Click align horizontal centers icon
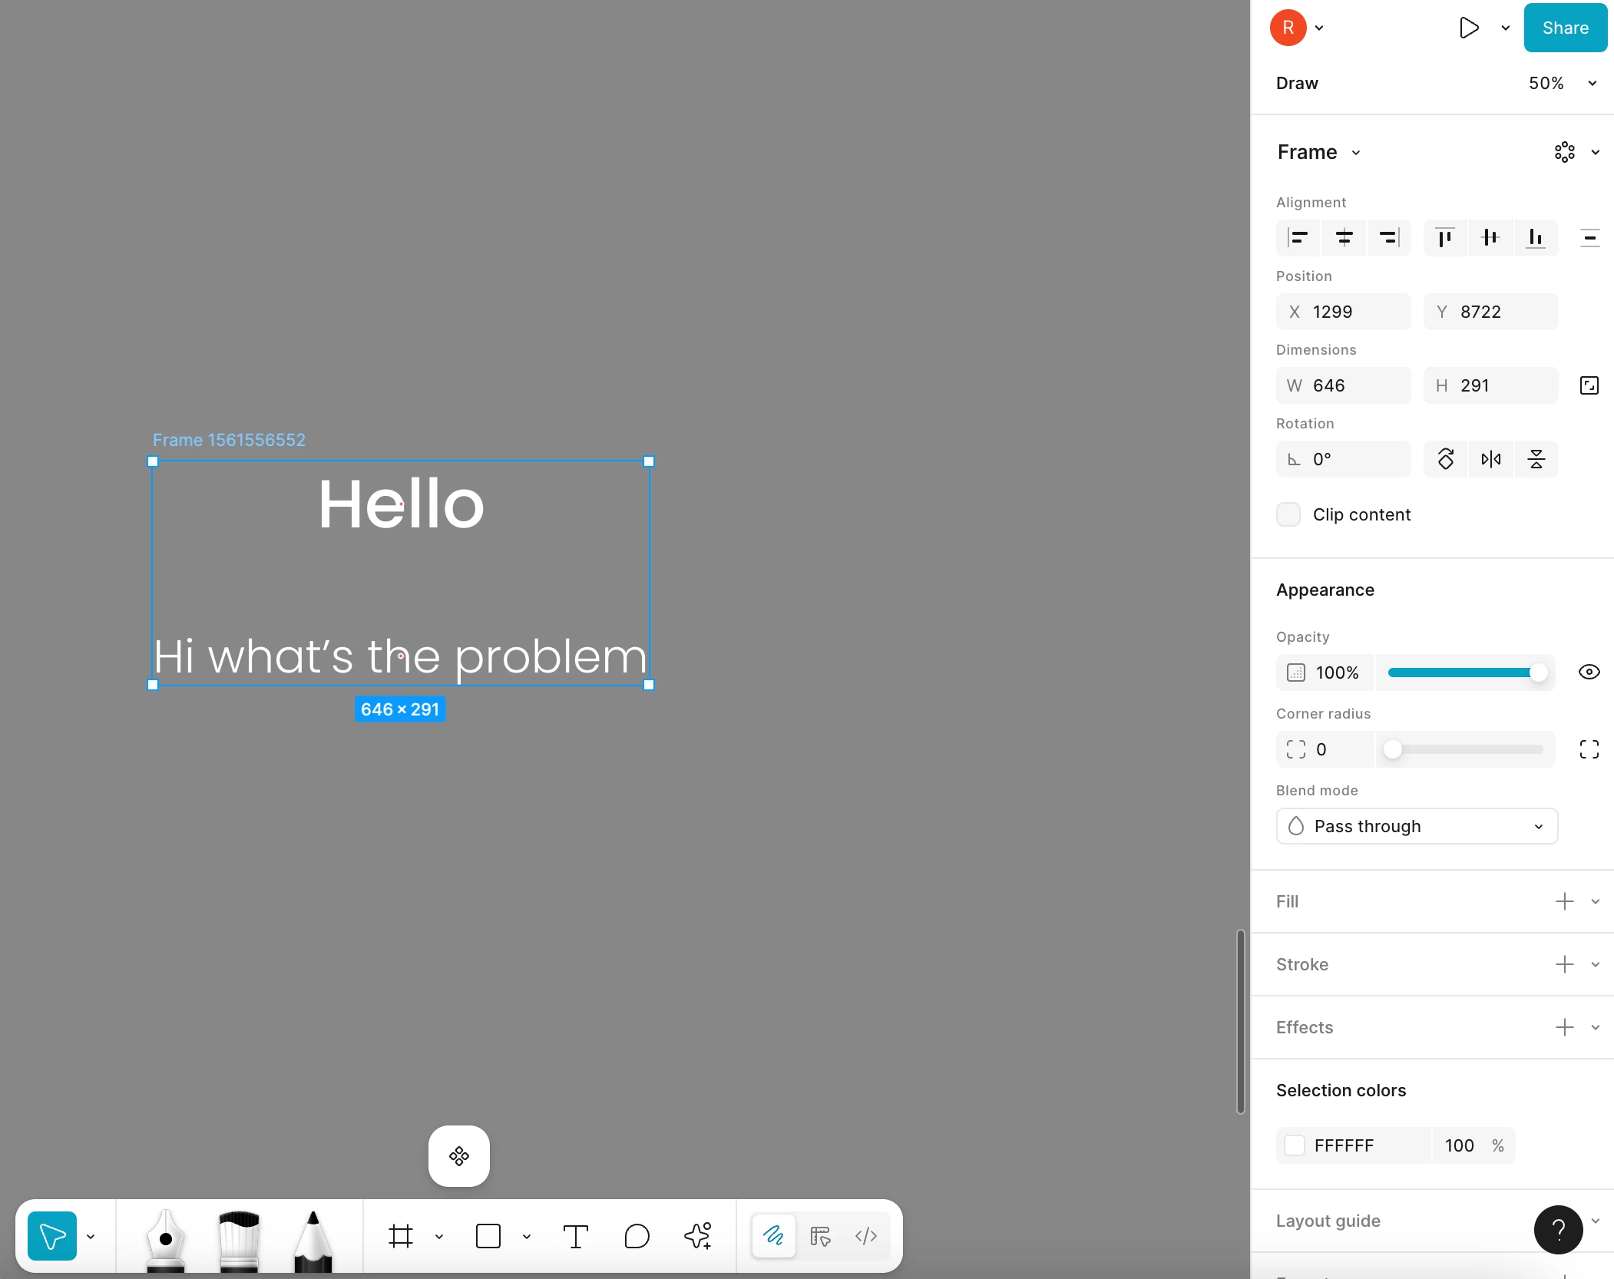 coord(1344,237)
